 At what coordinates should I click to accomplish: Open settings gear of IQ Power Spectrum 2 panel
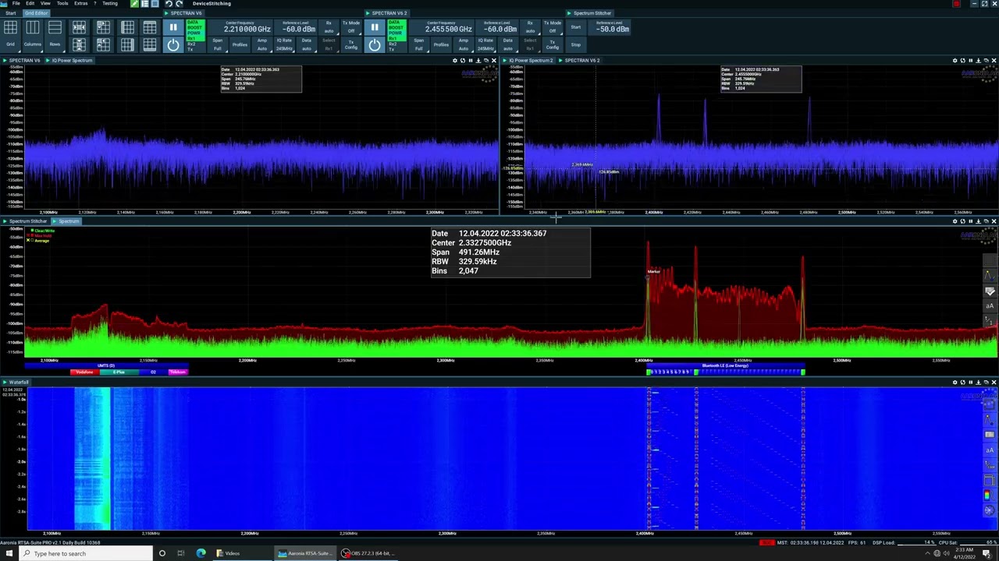[955, 60]
